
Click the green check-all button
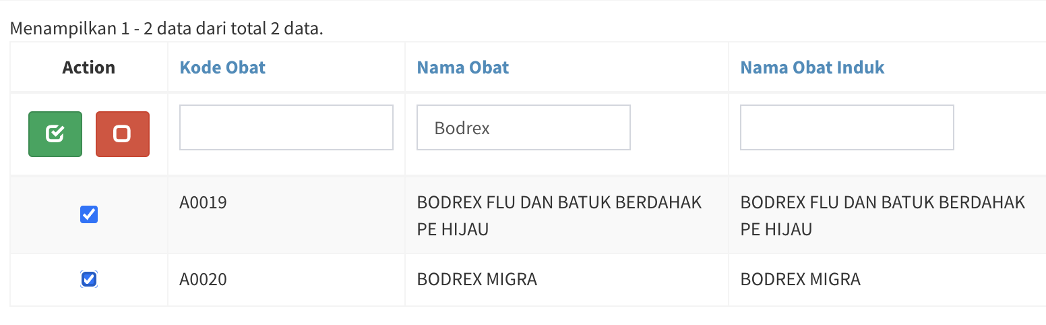point(55,134)
